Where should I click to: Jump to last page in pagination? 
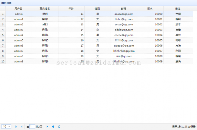click(x=53, y=126)
